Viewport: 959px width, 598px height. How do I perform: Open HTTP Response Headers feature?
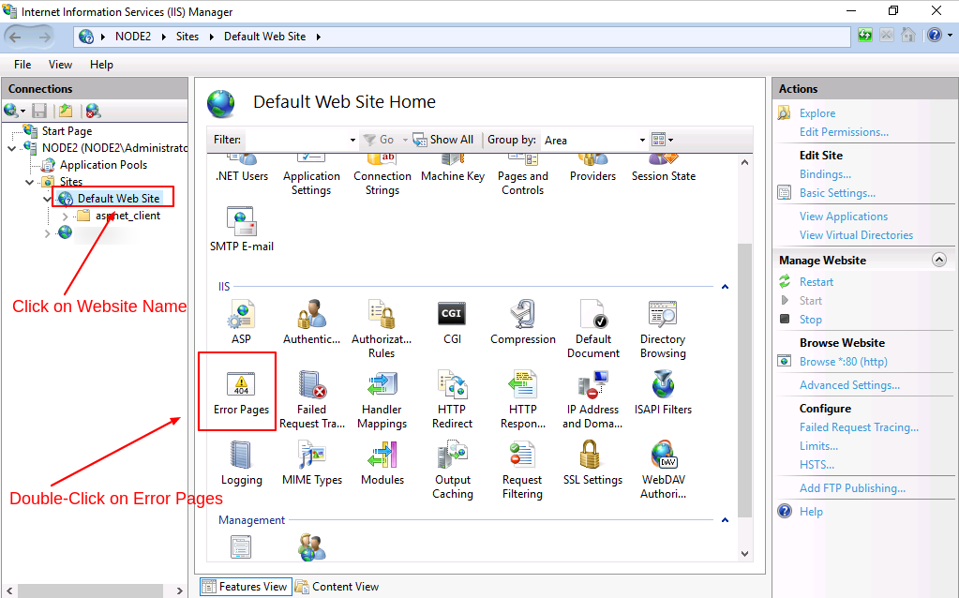tap(523, 399)
